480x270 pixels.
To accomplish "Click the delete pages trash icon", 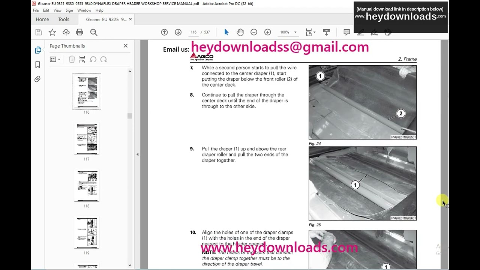I will point(72,59).
